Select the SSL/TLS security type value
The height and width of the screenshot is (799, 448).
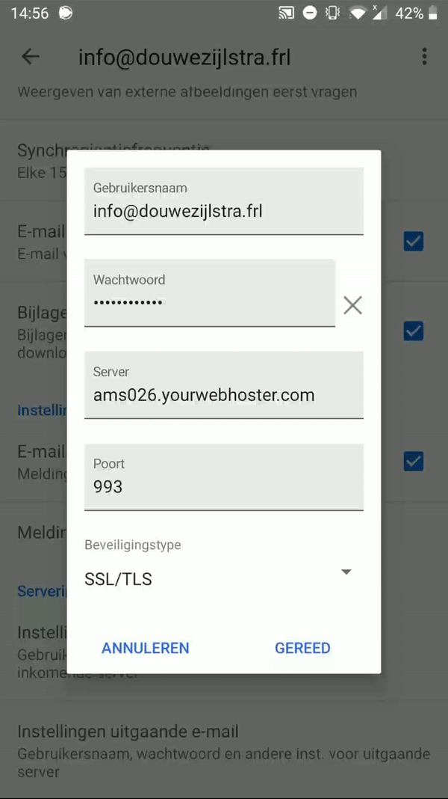(118, 579)
